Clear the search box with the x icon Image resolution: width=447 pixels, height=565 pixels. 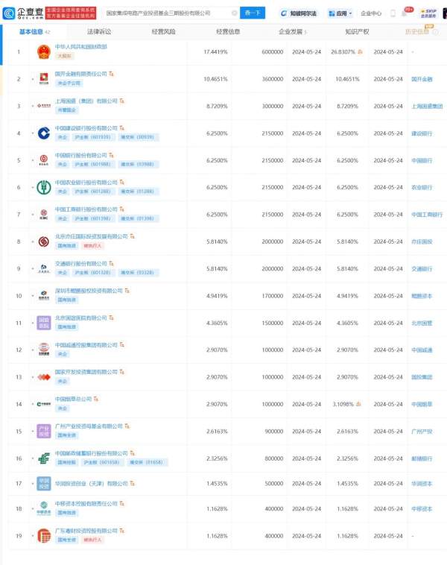(x=234, y=13)
